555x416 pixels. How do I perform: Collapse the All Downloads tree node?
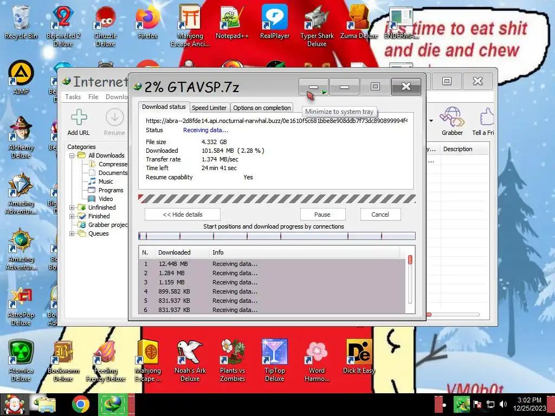coord(72,155)
